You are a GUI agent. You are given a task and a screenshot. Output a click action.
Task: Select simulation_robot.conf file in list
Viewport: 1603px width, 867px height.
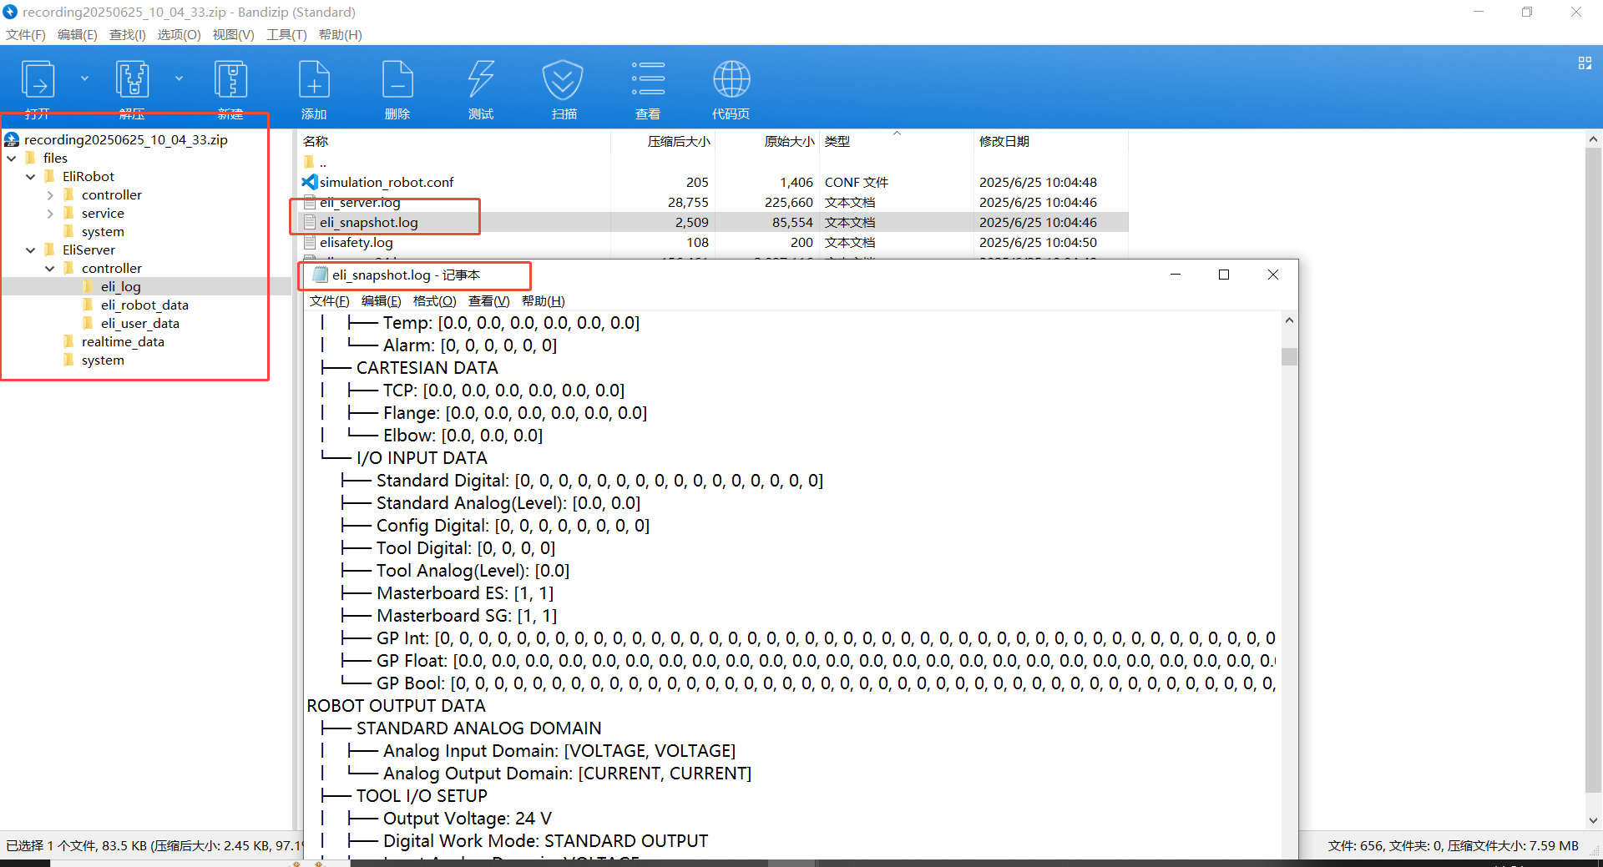pos(386,182)
